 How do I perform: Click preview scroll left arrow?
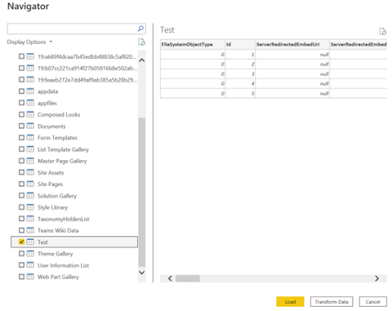170,278
